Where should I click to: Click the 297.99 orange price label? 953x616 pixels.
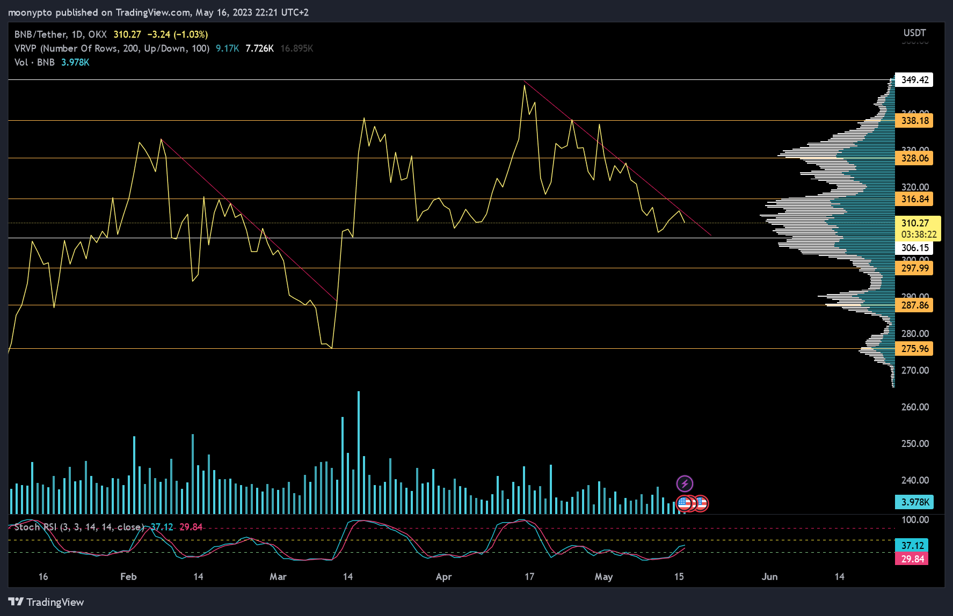(x=914, y=268)
